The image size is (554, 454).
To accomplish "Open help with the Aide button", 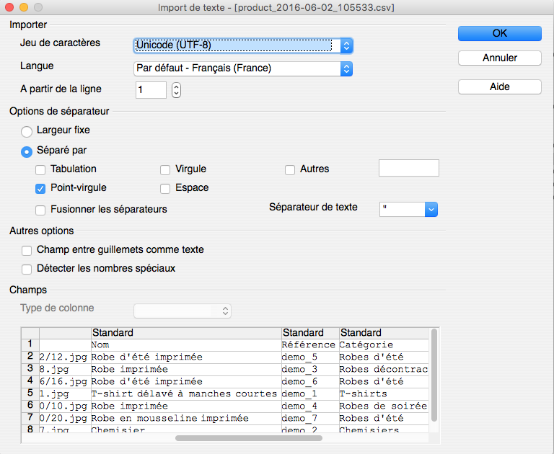I will tap(500, 87).
